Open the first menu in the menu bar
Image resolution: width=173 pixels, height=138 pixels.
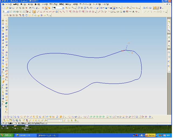click(8, 5)
